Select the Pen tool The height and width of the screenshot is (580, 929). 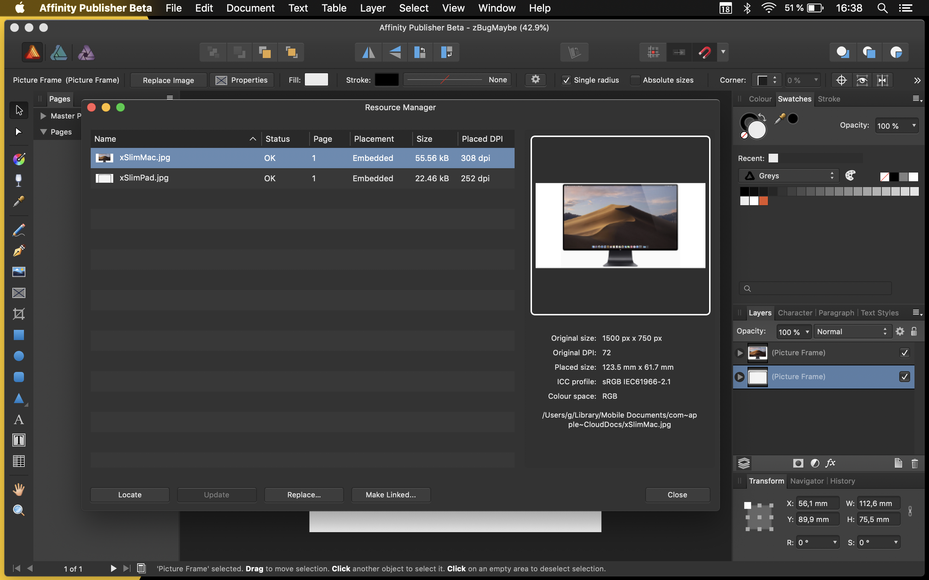19,251
